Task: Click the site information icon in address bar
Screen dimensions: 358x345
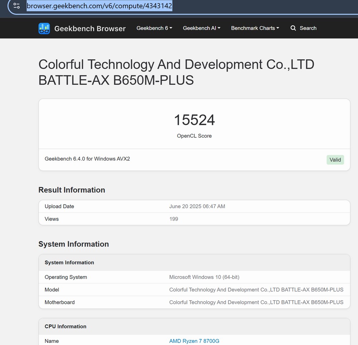Action: [16, 6]
